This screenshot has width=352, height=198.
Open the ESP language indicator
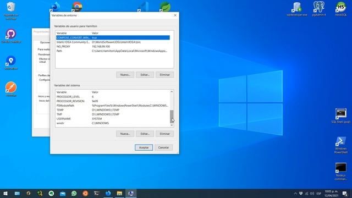click(x=318, y=193)
